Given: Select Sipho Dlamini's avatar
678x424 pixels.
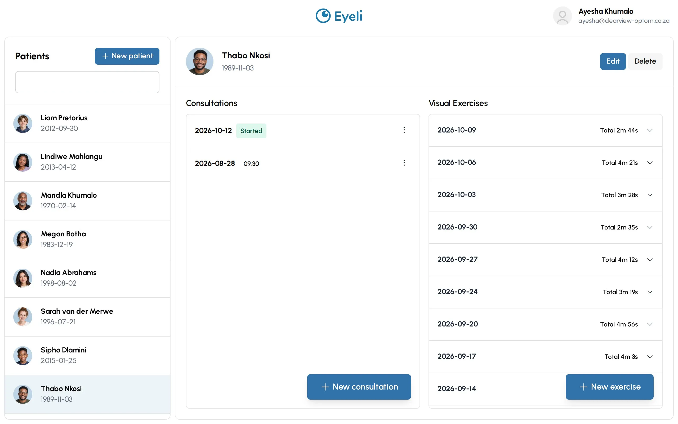Looking at the screenshot, I should (x=23, y=356).
